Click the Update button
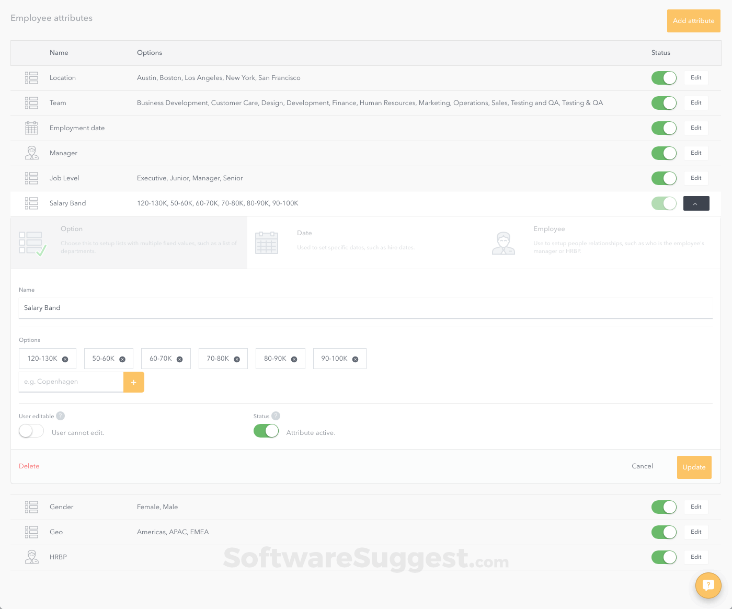This screenshot has height=609, width=732. point(694,467)
